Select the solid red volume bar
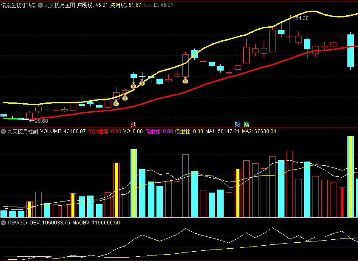This screenshot has width=358, height=261. pos(342,202)
